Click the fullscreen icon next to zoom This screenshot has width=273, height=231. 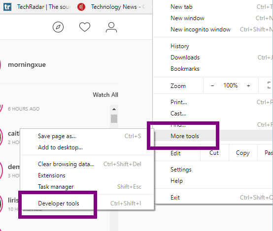click(269, 86)
